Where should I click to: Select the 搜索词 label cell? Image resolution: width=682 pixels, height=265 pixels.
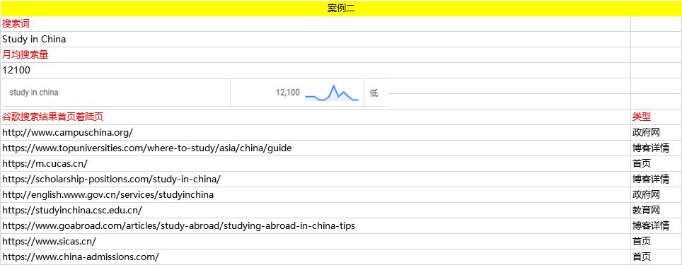[316, 24]
